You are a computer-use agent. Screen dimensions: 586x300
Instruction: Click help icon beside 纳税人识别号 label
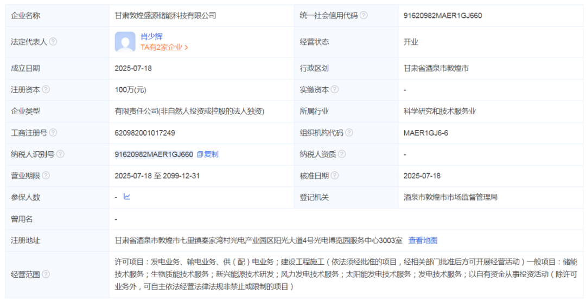[x=60, y=154]
